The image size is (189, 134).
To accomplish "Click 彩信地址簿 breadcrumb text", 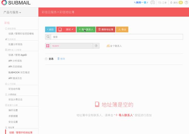I will (x=67, y=12).
